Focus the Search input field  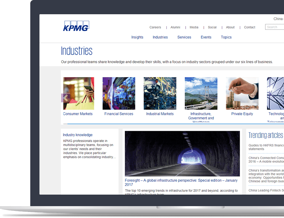275,27
